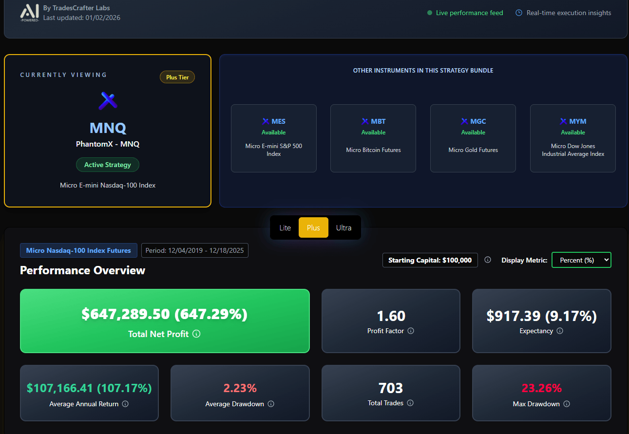Click the large PhantomX X logo above MNQ

(x=108, y=101)
